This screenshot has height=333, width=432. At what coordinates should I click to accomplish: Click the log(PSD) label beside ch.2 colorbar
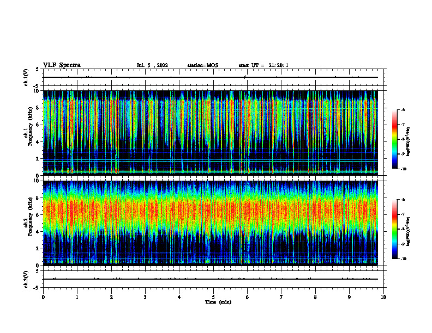pos(409,231)
